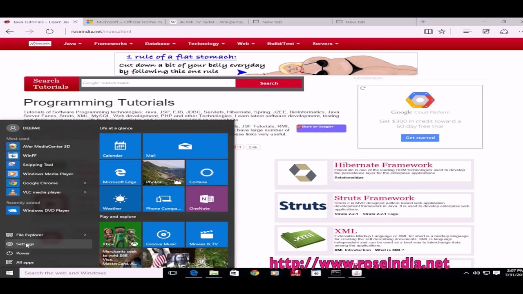523x294 pixels.
Task: Open the Mail tile
Action: pos(185,146)
